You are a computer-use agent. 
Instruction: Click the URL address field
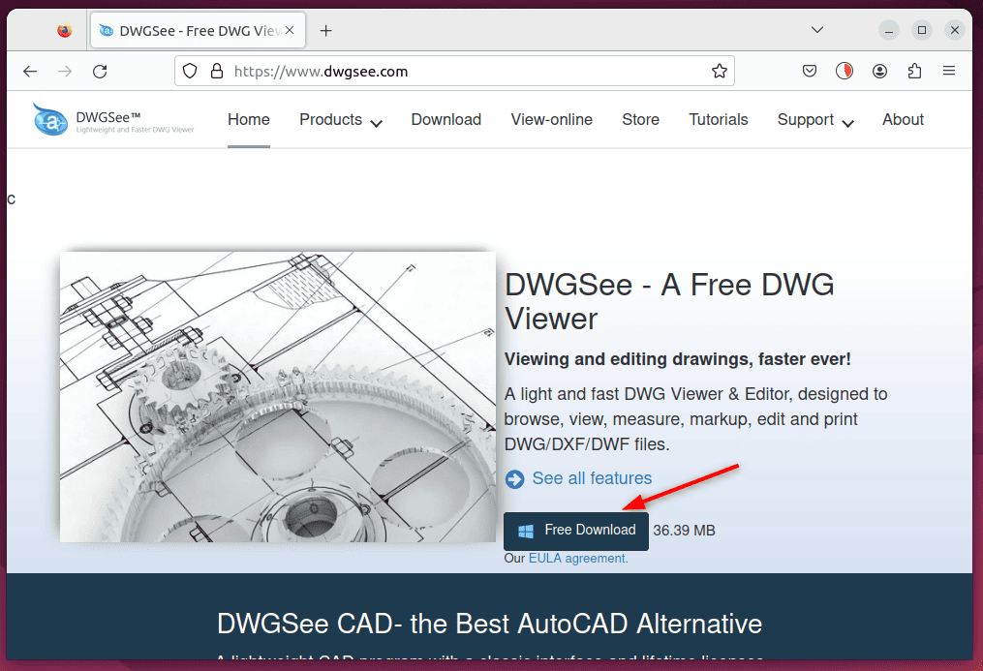454,72
